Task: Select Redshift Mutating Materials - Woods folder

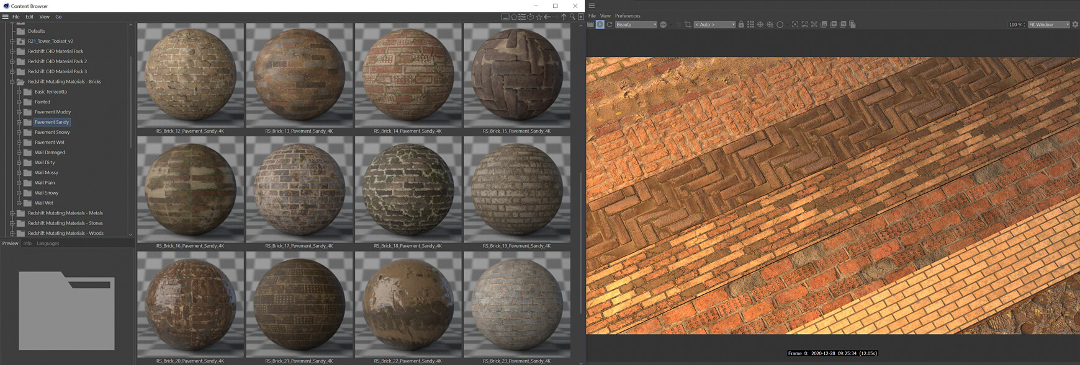Action: [x=66, y=234]
